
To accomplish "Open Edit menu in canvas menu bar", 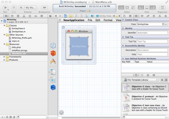I will tap(98, 20).
